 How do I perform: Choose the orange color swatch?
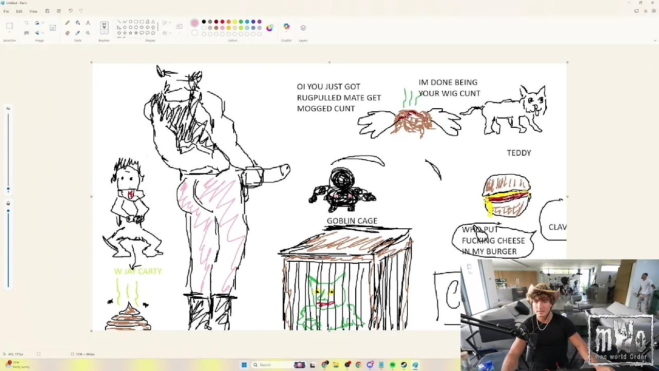coord(229,22)
